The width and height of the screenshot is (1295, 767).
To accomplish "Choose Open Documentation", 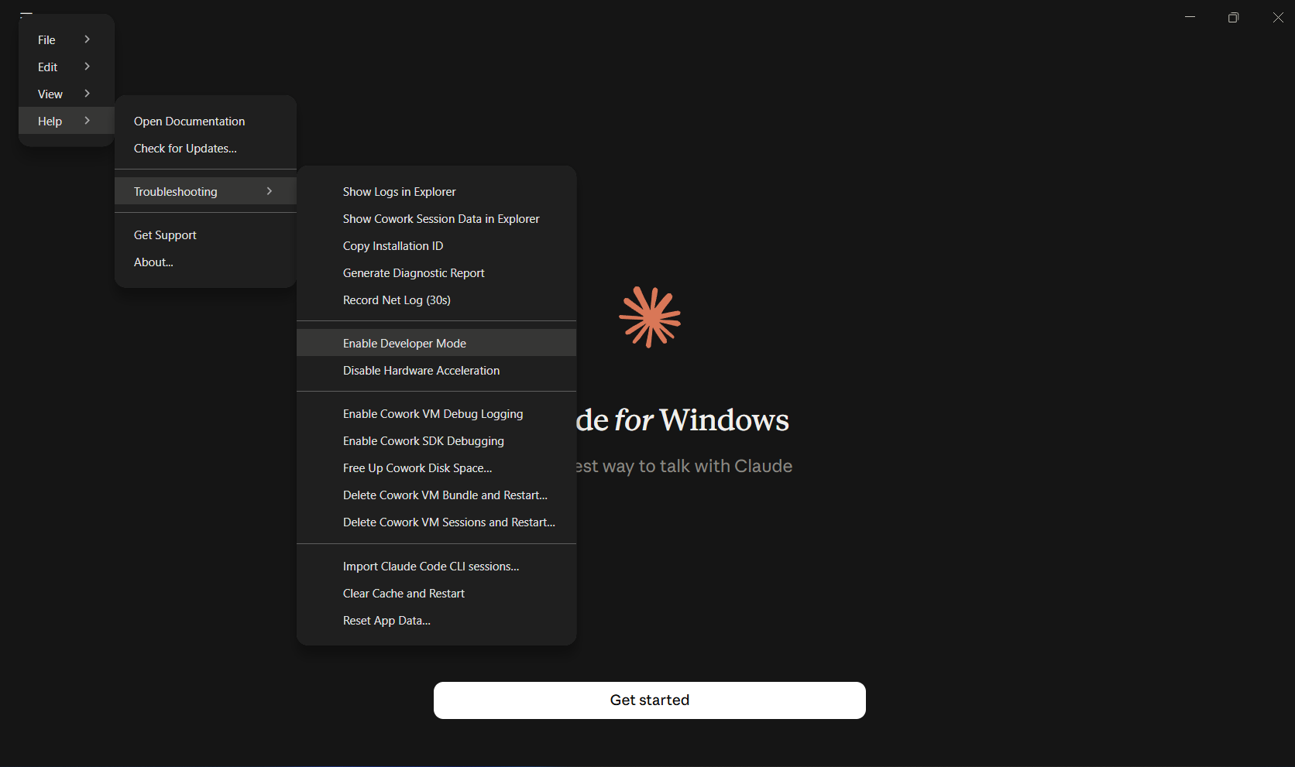I will 205,121.
